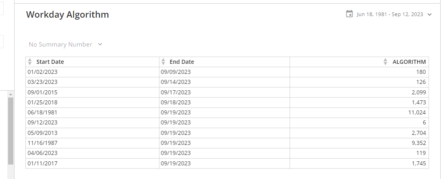The width and height of the screenshot is (441, 179).
Task: Click the Jun 18, 1981 - Sep 12, 2023 range
Action: 389,14
